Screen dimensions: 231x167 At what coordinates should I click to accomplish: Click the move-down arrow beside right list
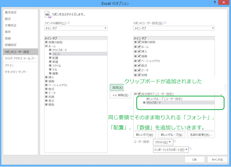click(x=221, y=95)
